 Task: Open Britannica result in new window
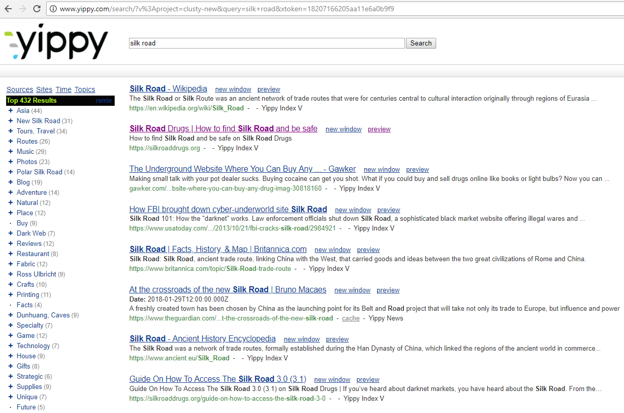click(x=333, y=249)
